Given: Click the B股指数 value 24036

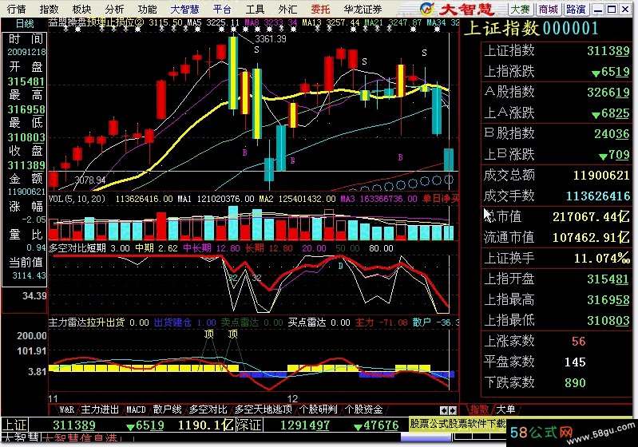Looking at the screenshot, I should pos(612,134).
